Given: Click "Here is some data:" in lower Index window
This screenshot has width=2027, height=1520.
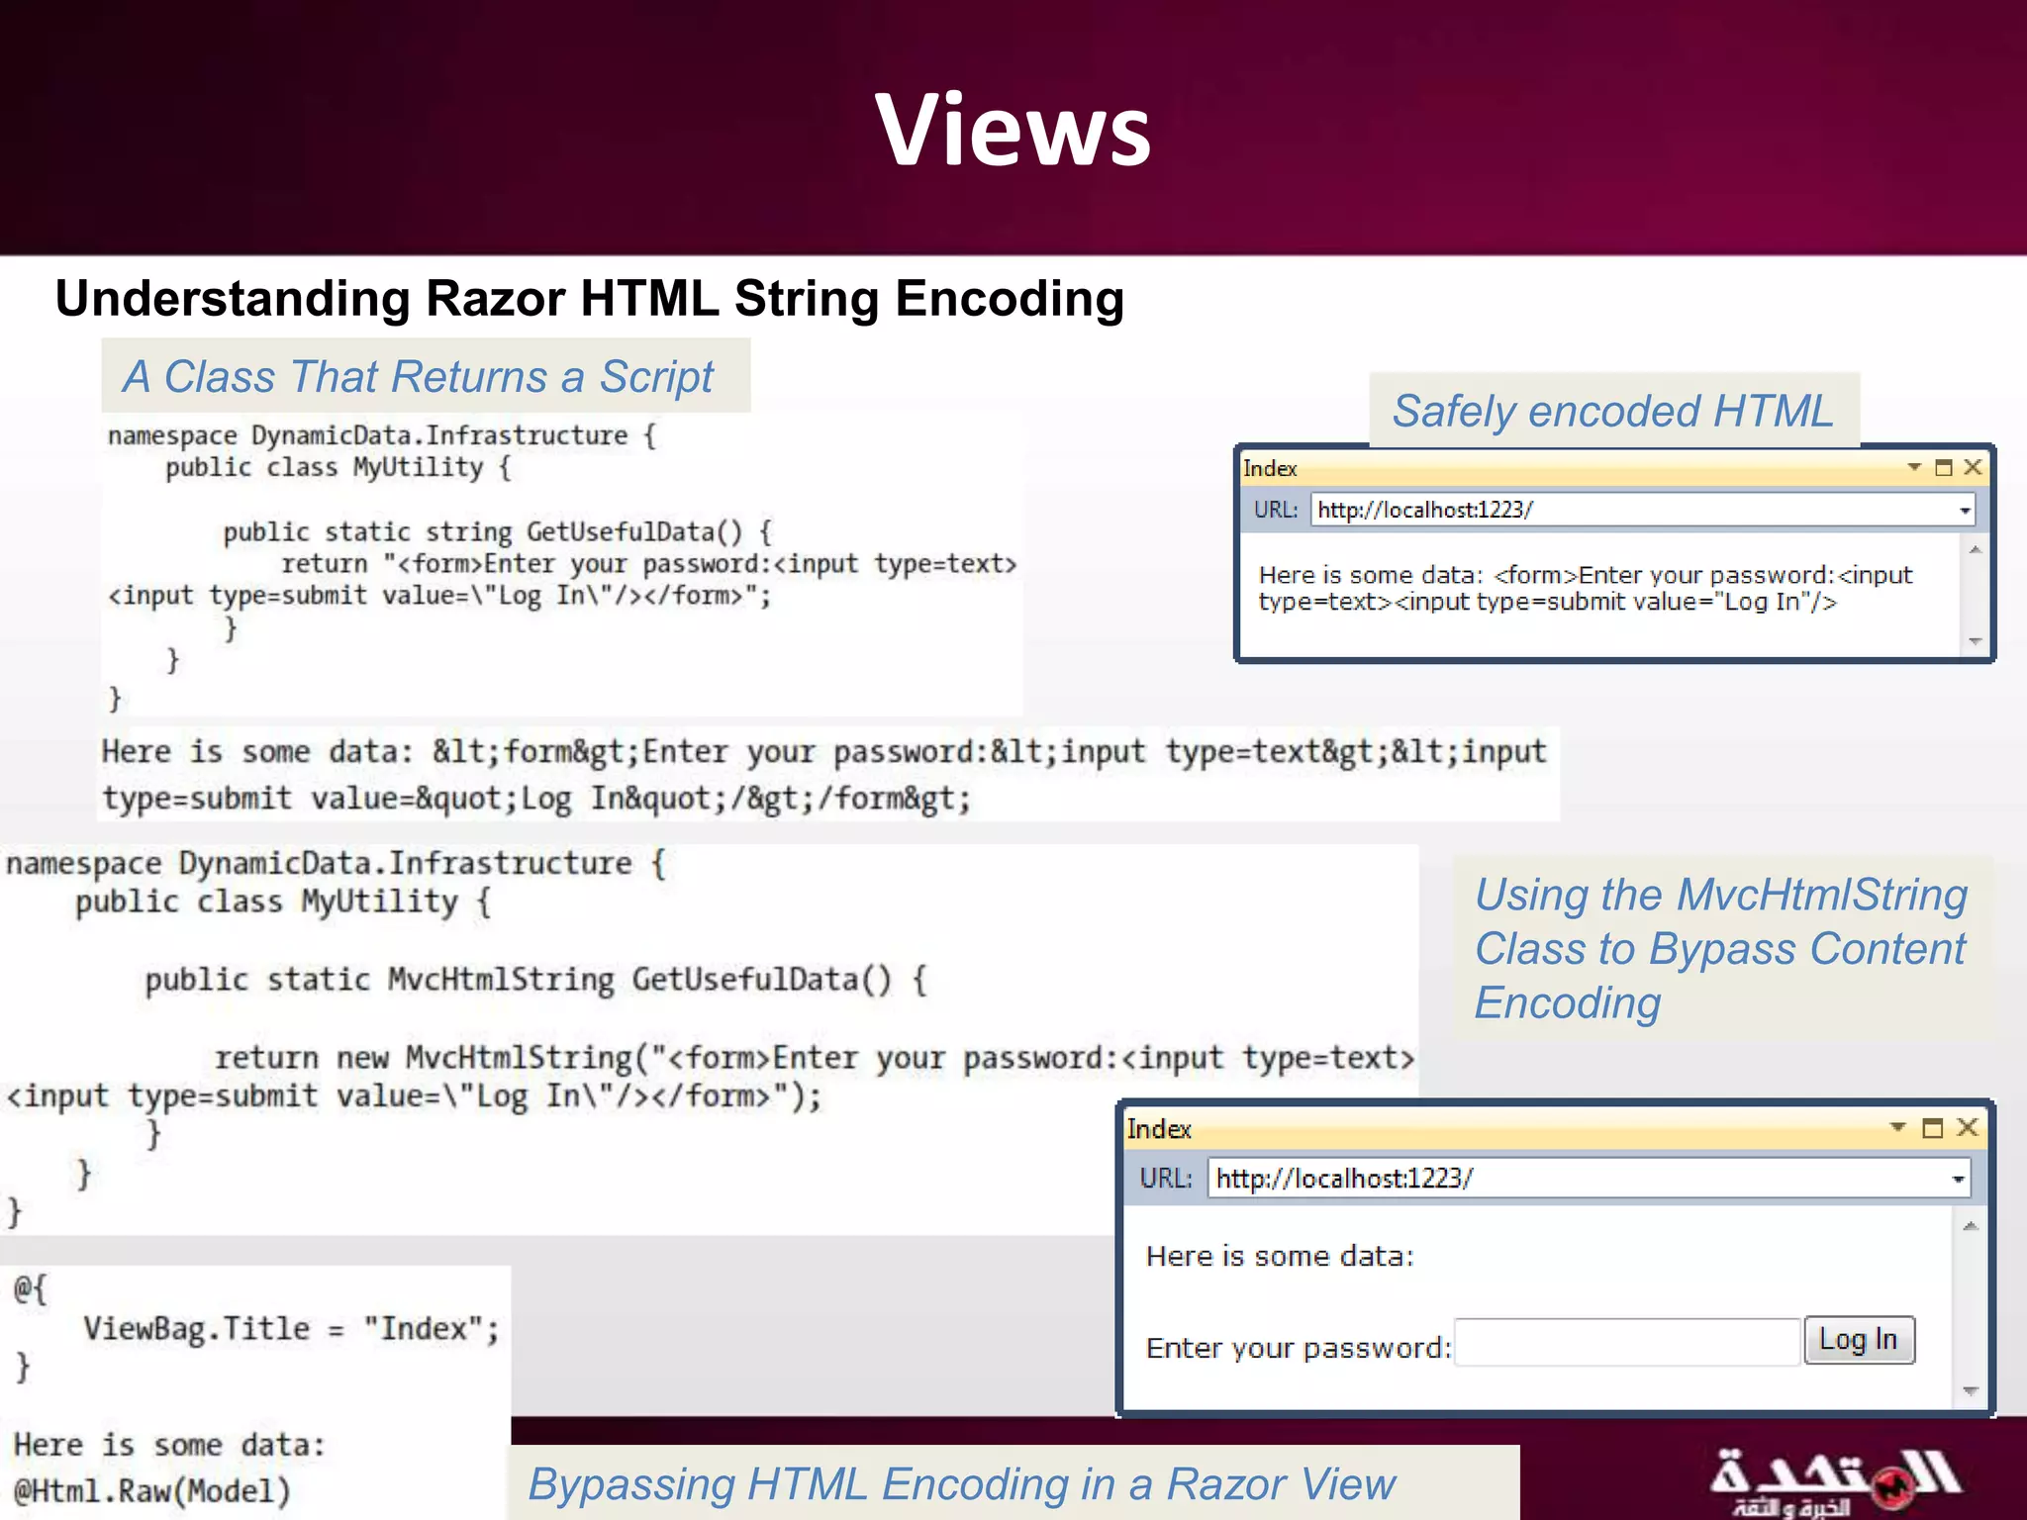Looking at the screenshot, I should [1280, 1256].
